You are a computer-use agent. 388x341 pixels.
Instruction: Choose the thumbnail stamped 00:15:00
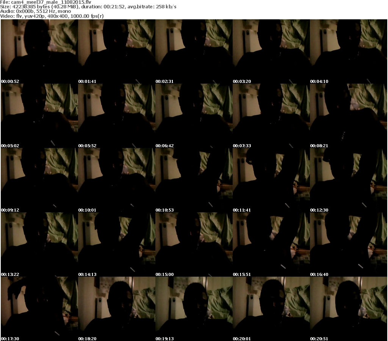(x=194, y=244)
